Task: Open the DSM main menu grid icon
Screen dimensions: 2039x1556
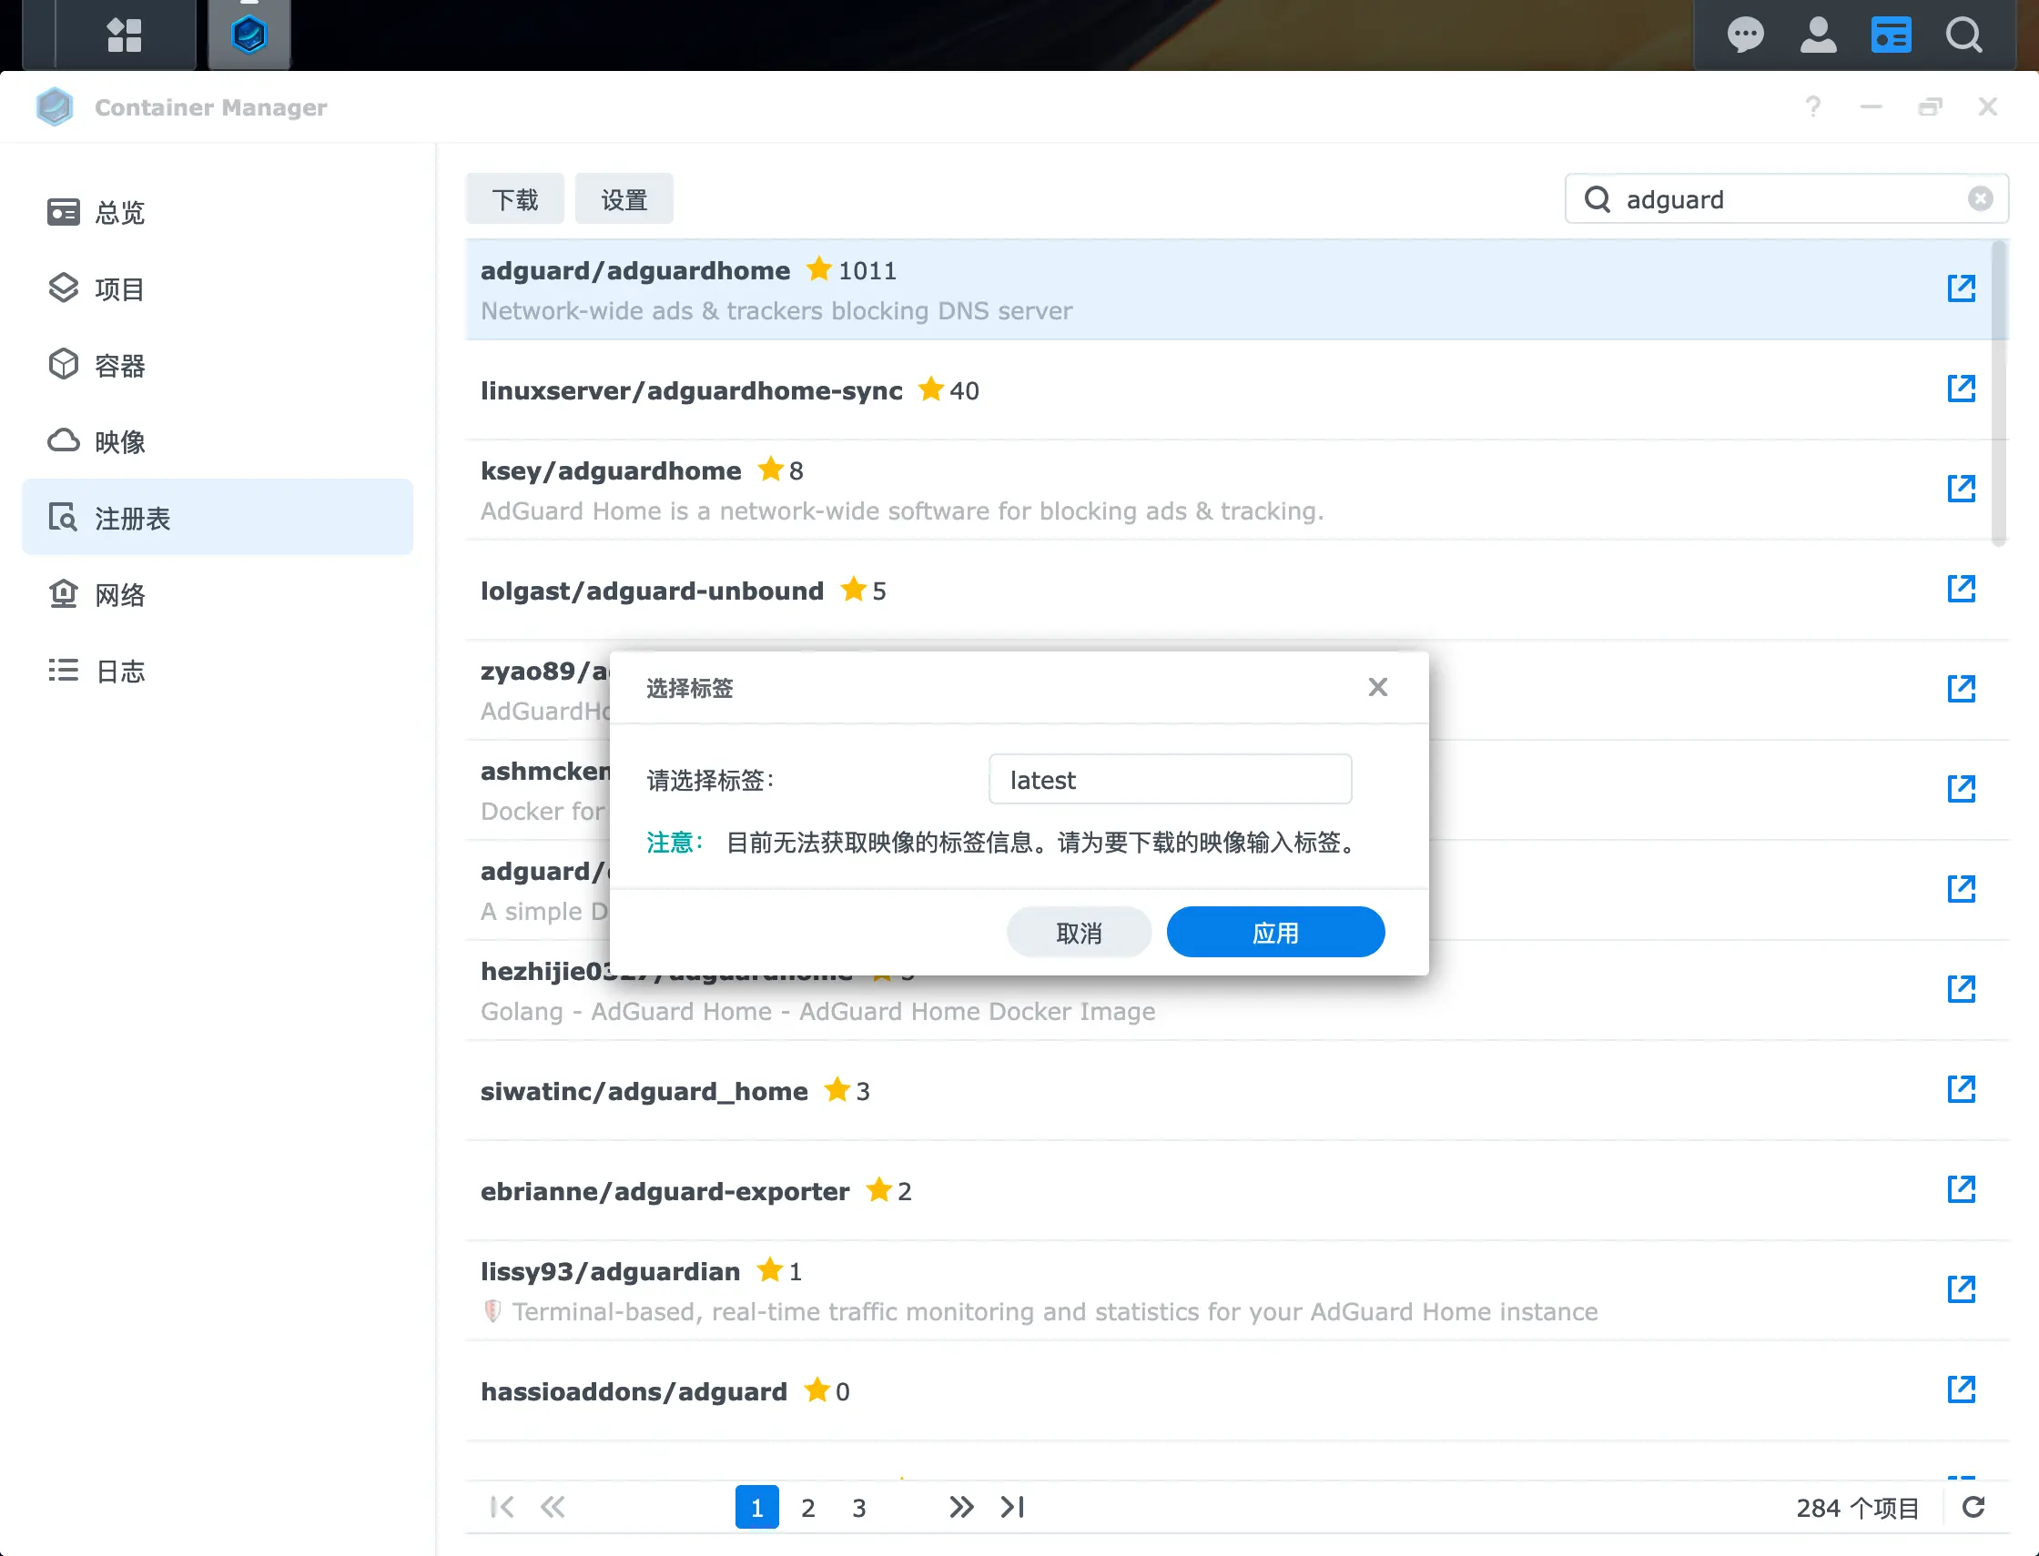Action: click(x=124, y=35)
